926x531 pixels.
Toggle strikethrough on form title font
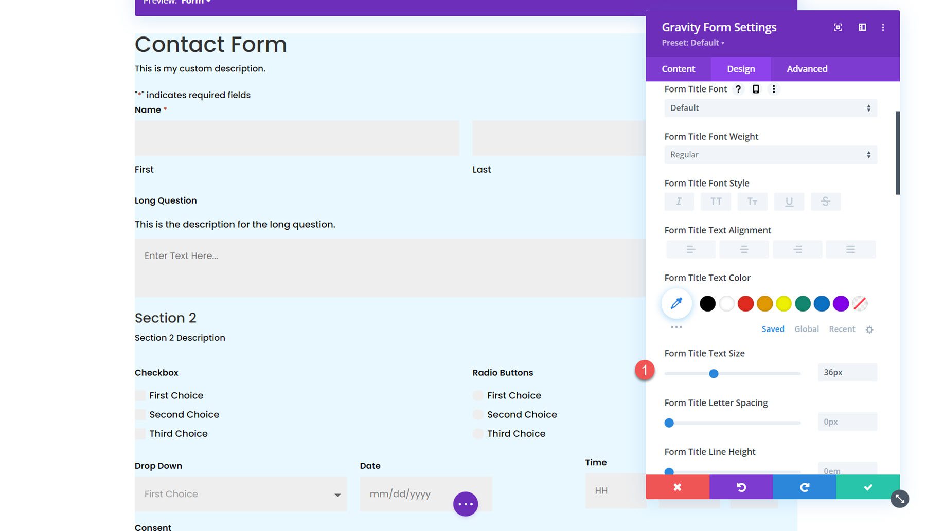[x=825, y=202]
